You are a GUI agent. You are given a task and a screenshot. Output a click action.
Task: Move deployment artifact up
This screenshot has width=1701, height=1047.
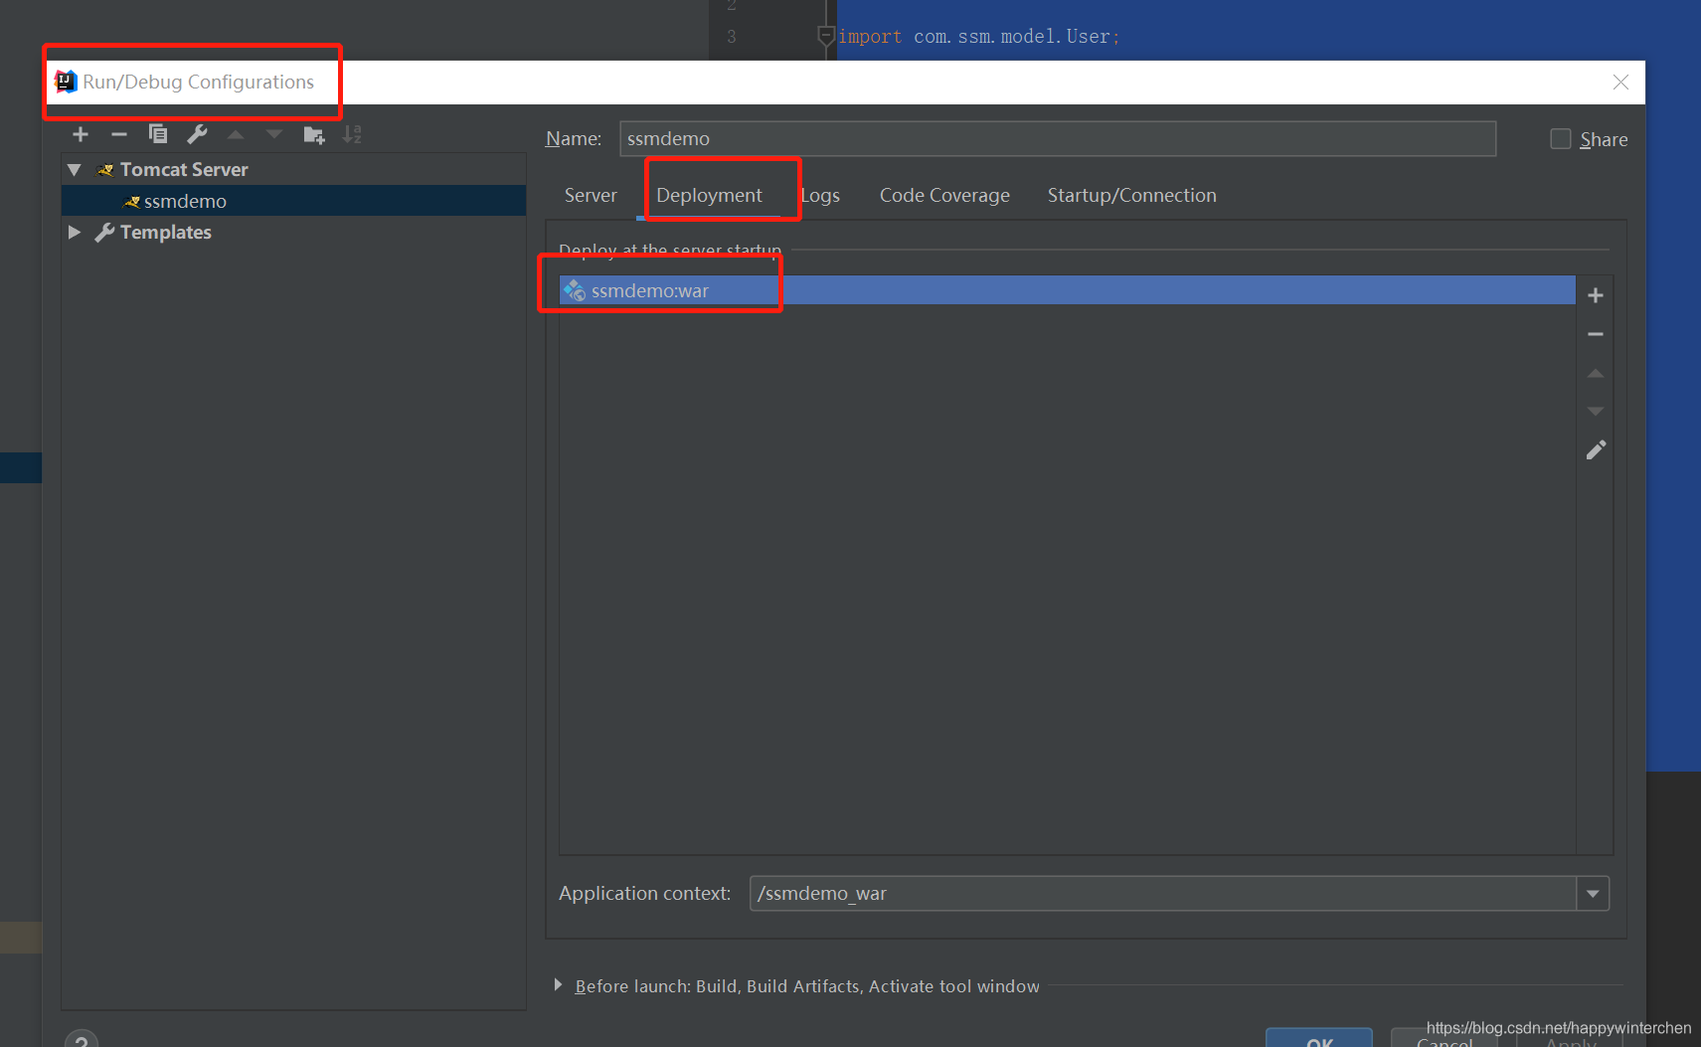[x=1596, y=373]
